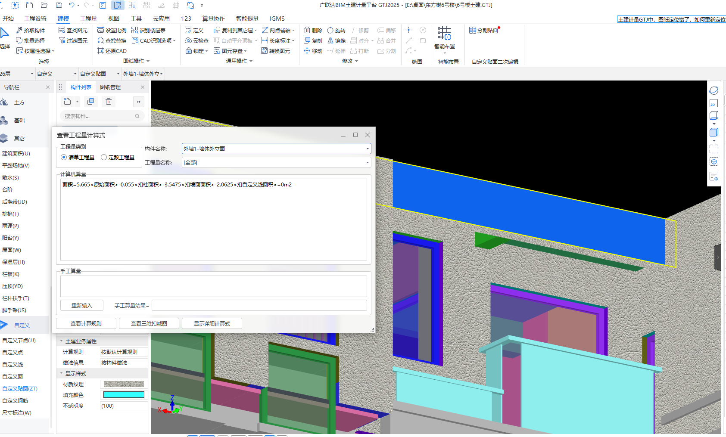Click the 复制 copy tool in 修改 group
This screenshot has height=437, width=726.
click(x=313, y=40)
